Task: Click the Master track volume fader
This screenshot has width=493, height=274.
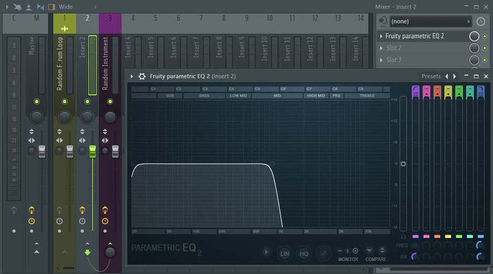Action: (x=42, y=151)
